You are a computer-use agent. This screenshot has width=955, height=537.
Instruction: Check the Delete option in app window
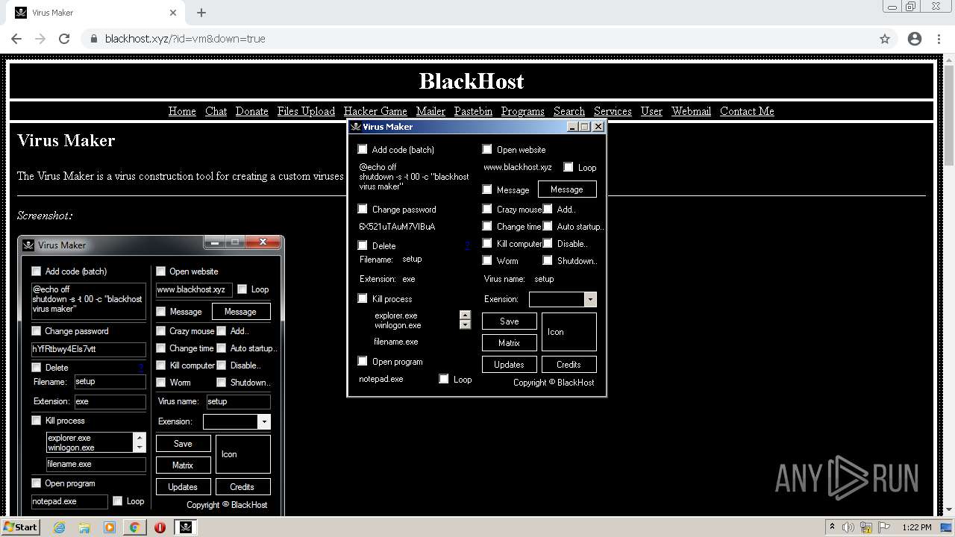click(x=363, y=245)
